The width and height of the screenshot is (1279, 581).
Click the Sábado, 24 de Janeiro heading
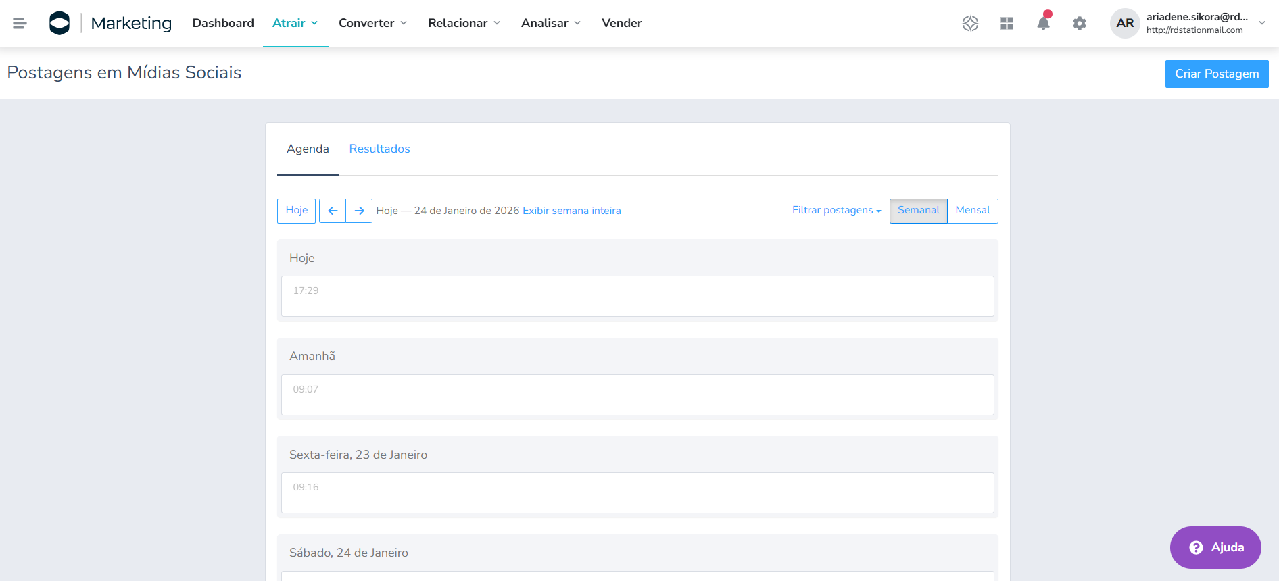point(349,553)
